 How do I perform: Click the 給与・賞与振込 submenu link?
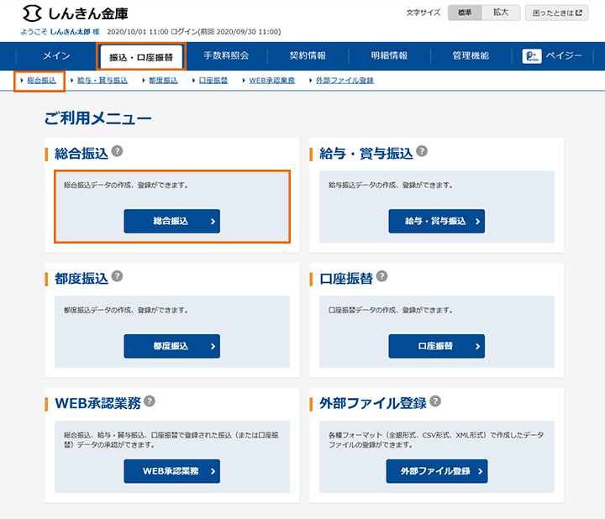point(102,81)
